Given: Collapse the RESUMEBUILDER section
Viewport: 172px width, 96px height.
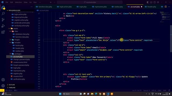Looking at the screenshot, I should [x=8, y=10].
